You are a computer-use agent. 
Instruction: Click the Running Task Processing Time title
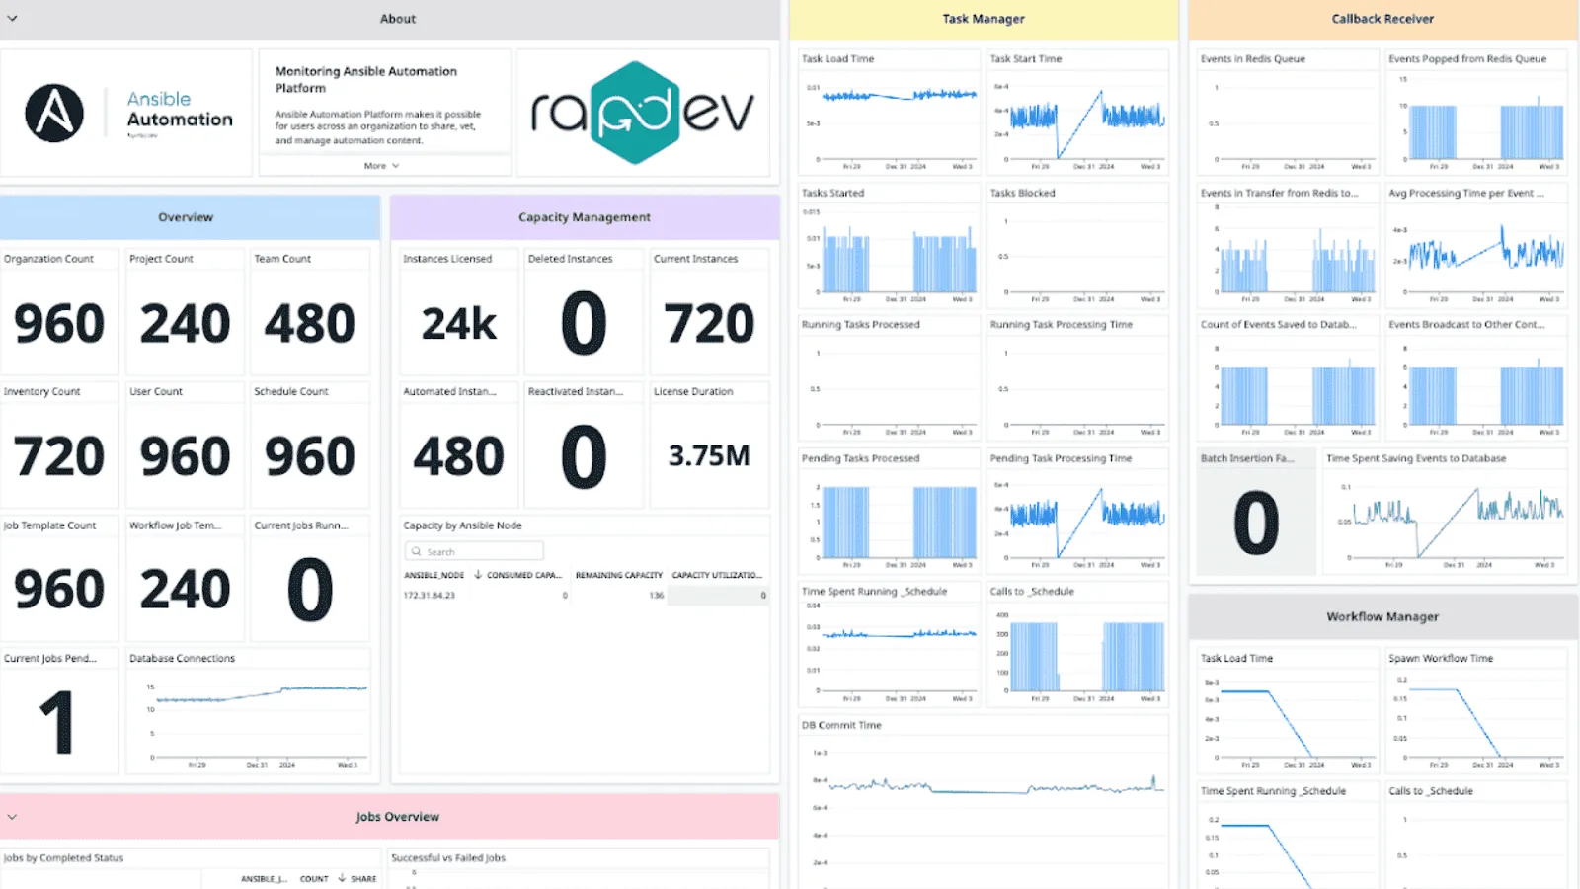coord(1062,324)
